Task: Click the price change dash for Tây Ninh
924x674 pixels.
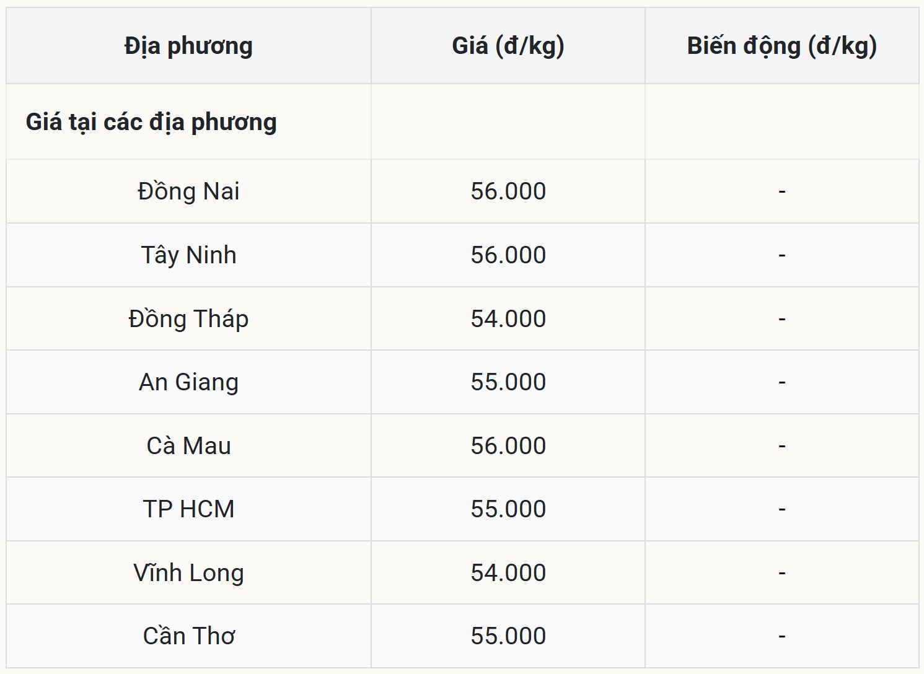Action: (781, 255)
